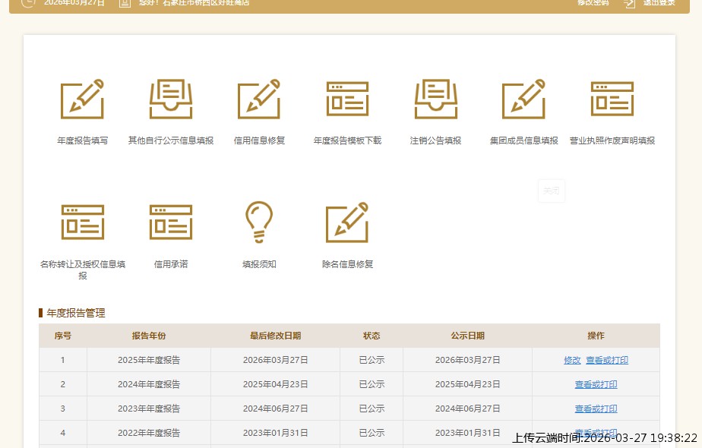This screenshot has width=702, height=448.
Task: Download via 年度报告模板下载 icon
Action: (346, 99)
